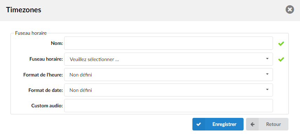
Task: Focus the Custom audio input field
Action: 168,106
